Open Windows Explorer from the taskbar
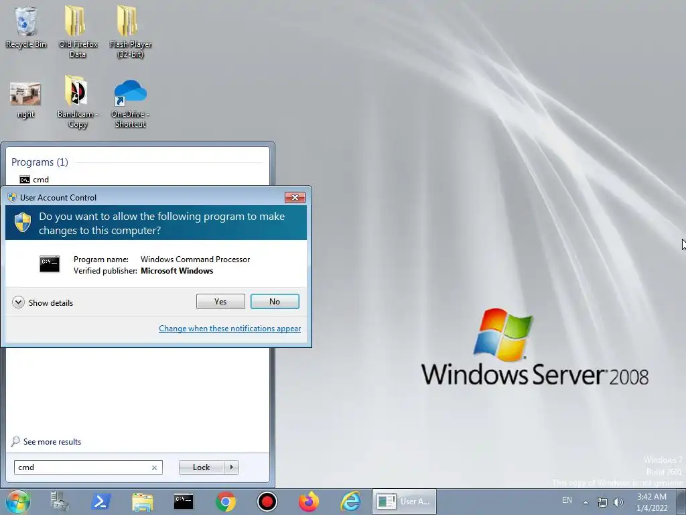The height and width of the screenshot is (515, 686). 142,502
